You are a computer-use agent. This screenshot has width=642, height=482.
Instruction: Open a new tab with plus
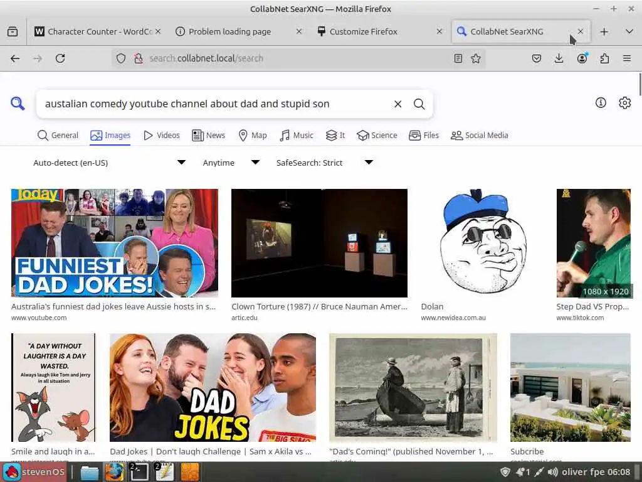[x=604, y=31]
